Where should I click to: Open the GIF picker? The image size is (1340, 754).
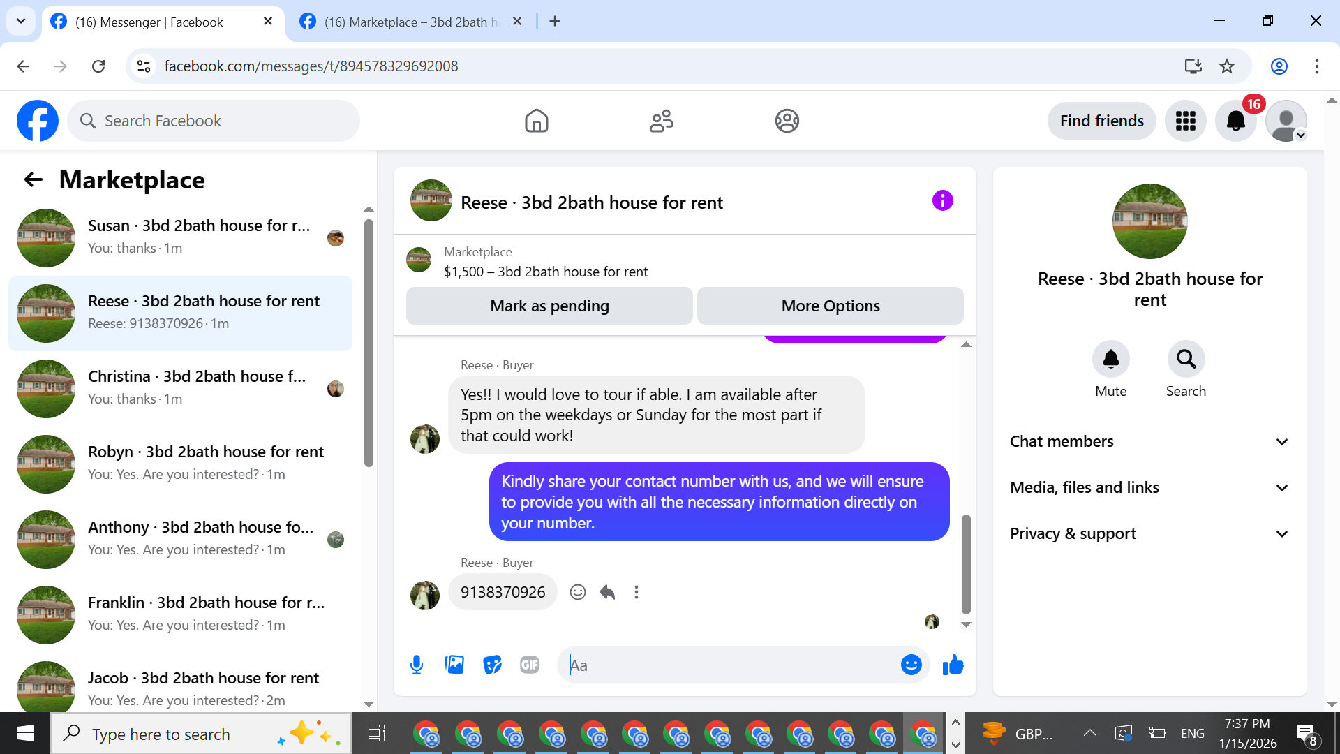pos(530,665)
